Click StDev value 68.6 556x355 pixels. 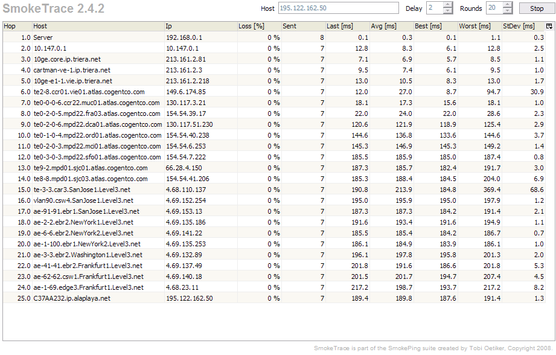(537, 190)
